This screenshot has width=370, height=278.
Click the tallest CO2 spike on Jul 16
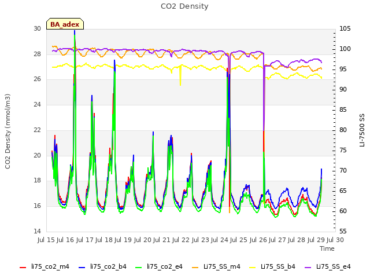[75, 32]
